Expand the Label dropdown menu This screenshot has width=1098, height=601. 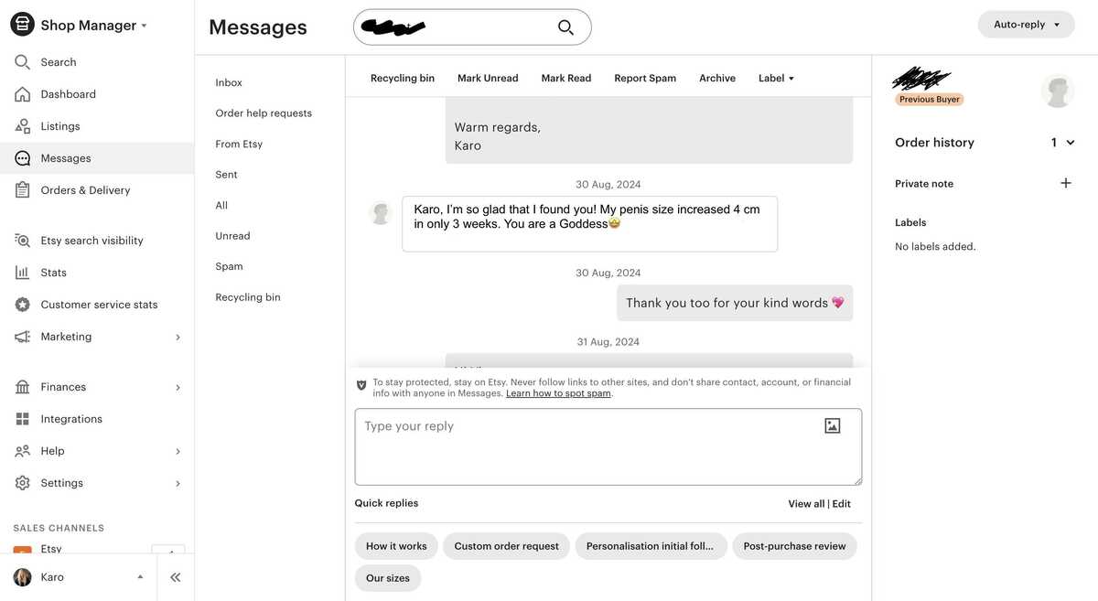coord(777,79)
